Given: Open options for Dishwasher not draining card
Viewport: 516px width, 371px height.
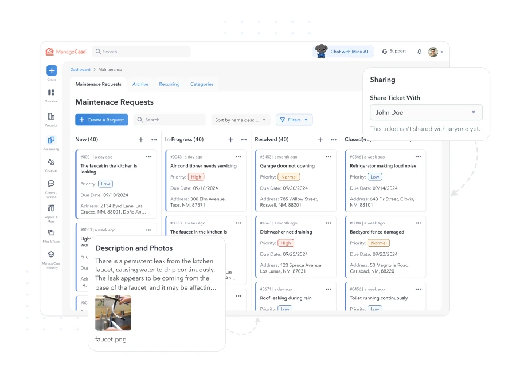Looking at the screenshot, I should tap(329, 223).
